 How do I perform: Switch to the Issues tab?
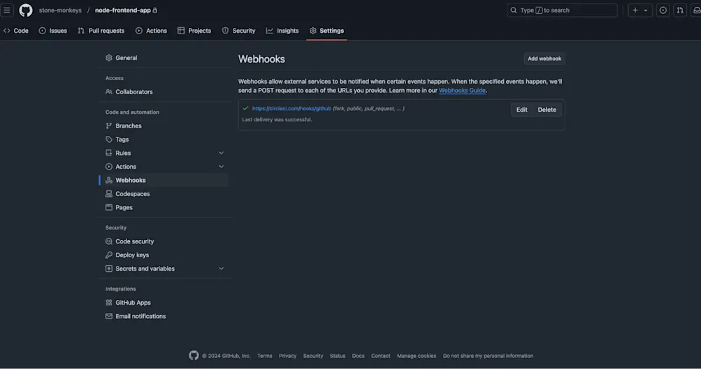(x=52, y=31)
